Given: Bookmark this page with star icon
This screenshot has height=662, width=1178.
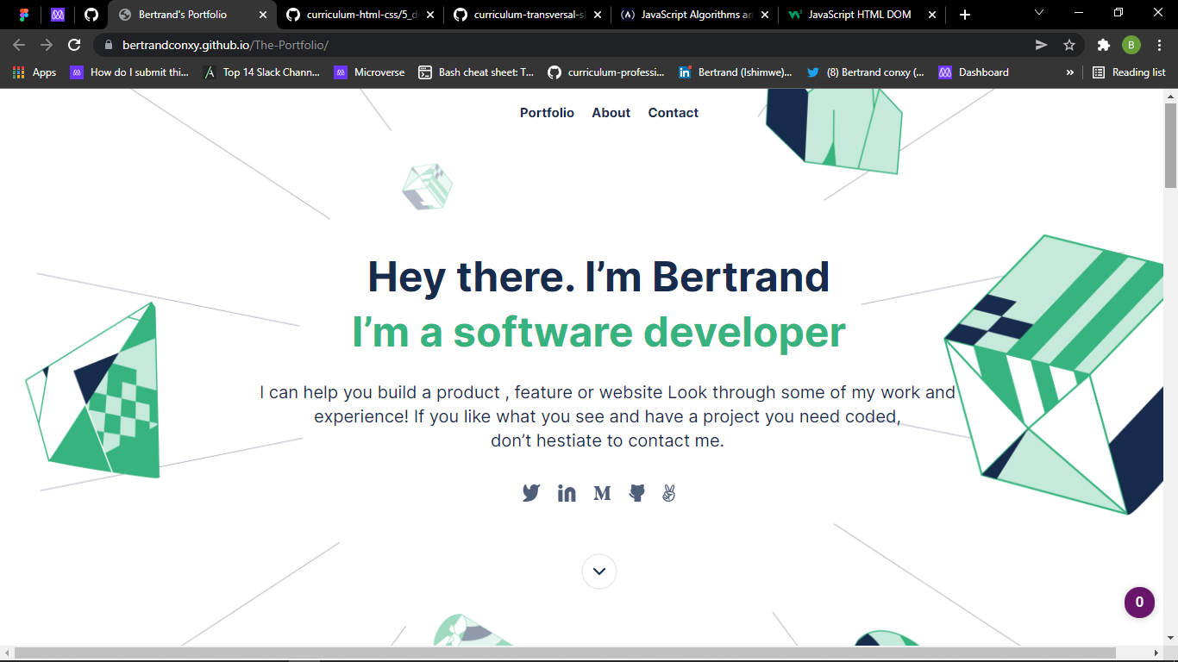Looking at the screenshot, I should point(1069,45).
